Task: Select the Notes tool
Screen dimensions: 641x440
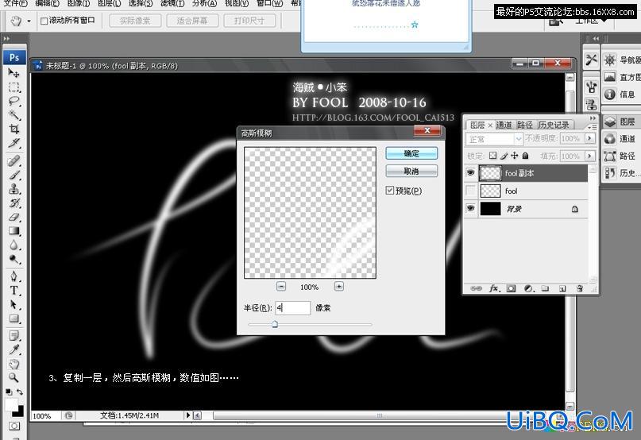Action: tap(14, 336)
